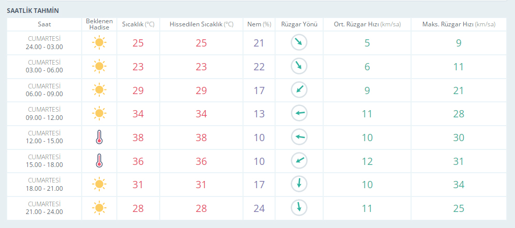Click the Rüzgar Yönü column header
Image resolution: width=515 pixels, height=228 pixels.
click(x=299, y=24)
